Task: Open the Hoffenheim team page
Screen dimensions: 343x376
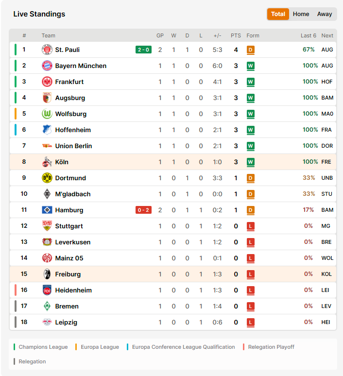Action: tap(73, 130)
